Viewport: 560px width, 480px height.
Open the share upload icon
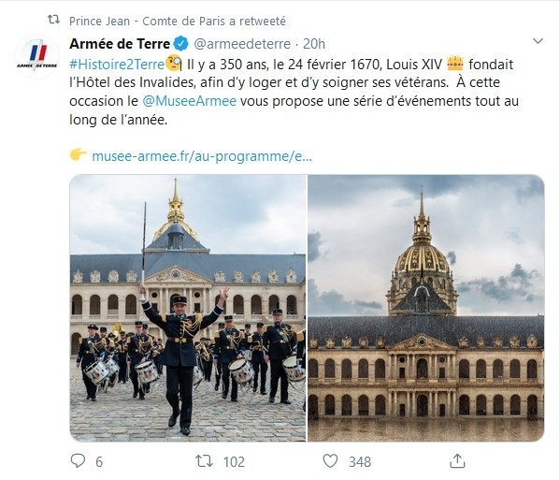coord(457,460)
